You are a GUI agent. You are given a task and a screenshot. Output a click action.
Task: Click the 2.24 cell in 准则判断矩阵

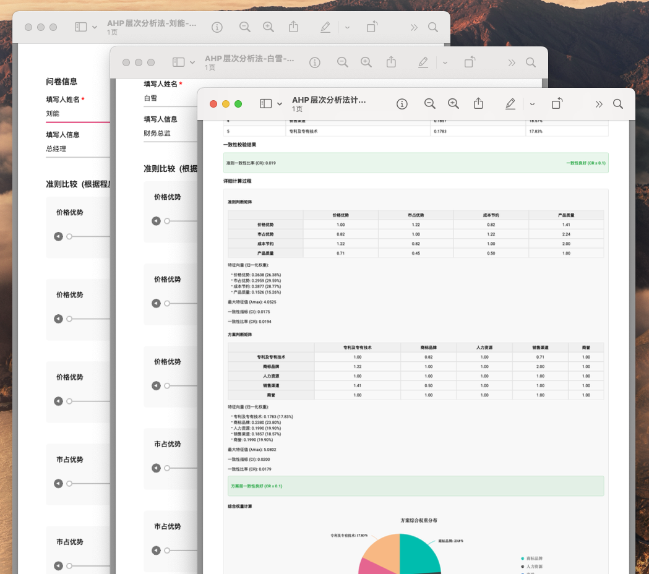point(566,234)
